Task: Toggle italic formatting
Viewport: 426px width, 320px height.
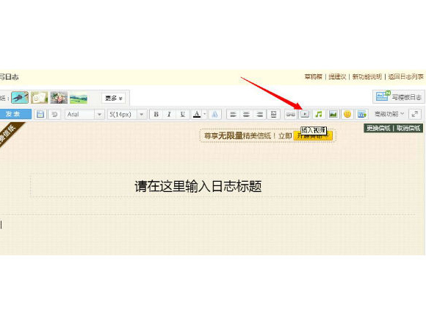Action: (x=169, y=114)
